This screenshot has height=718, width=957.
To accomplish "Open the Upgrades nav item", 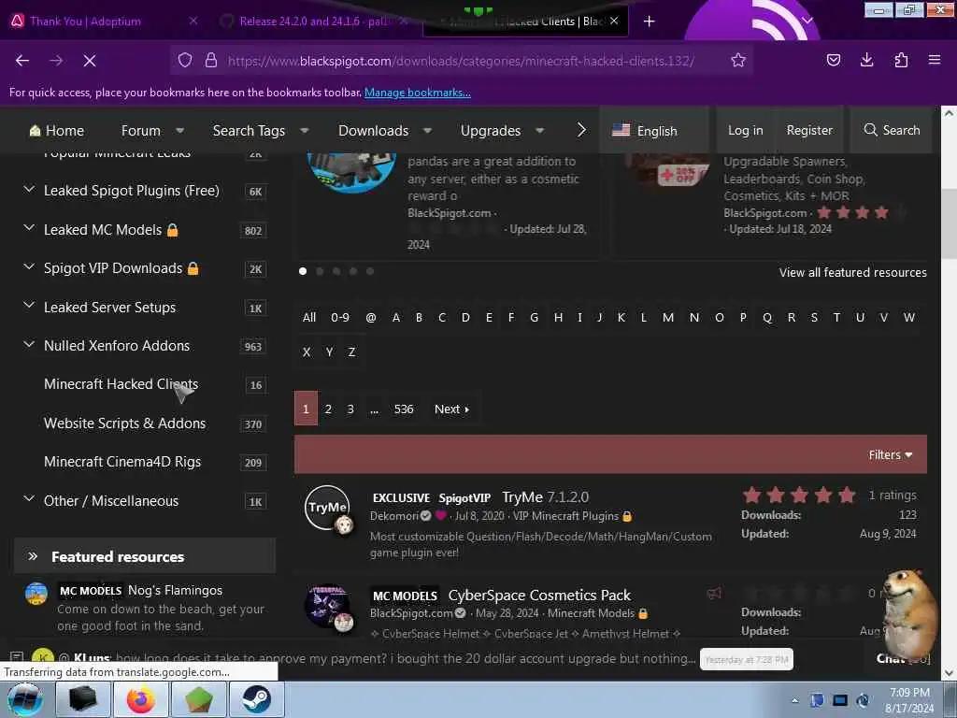I will (x=491, y=131).
